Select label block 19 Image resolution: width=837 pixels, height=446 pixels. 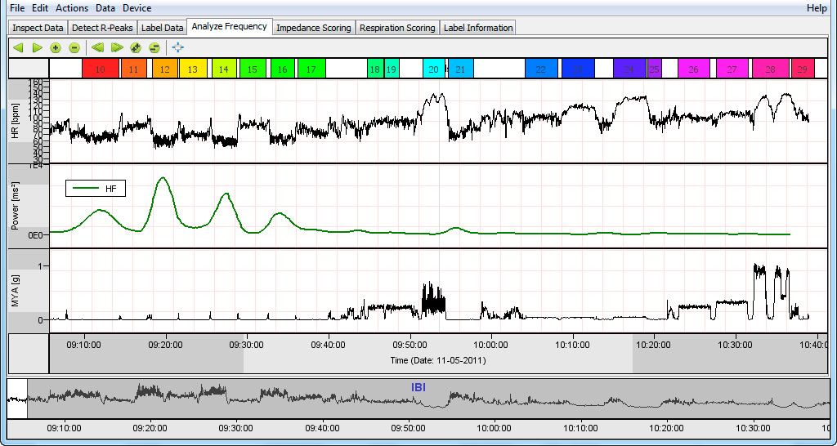tap(392, 69)
